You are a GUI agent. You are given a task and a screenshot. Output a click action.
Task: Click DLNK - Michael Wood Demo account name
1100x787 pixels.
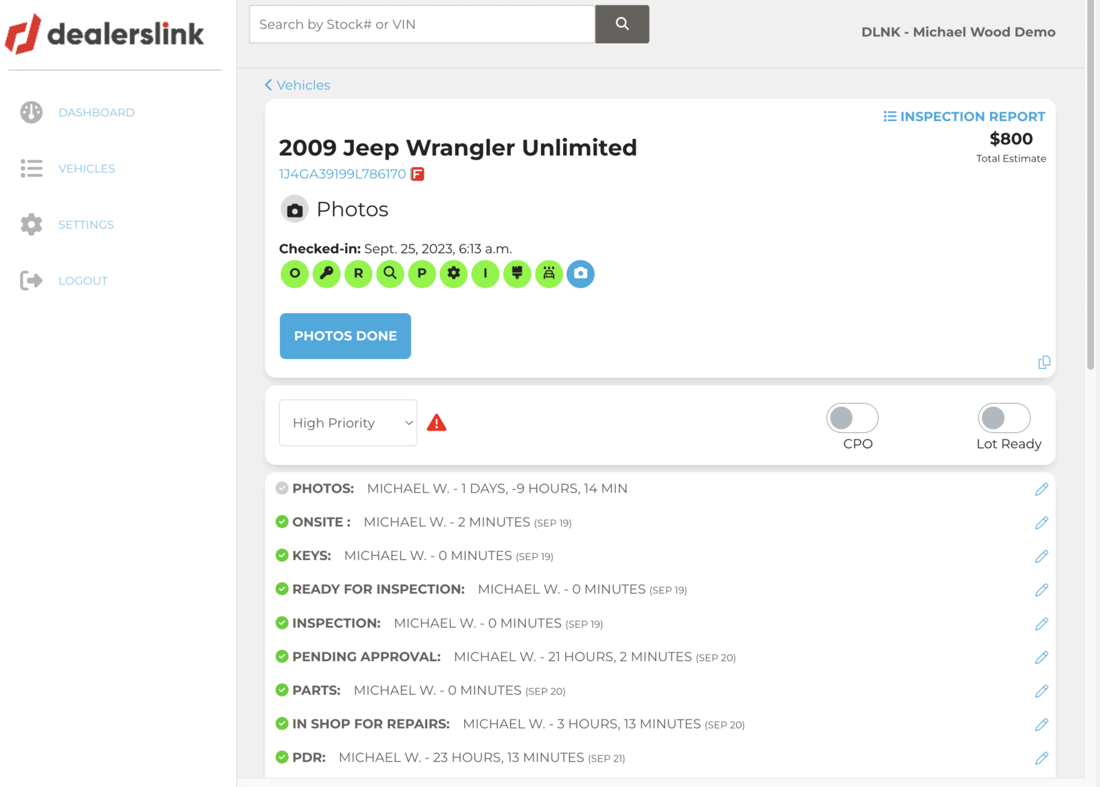958,32
